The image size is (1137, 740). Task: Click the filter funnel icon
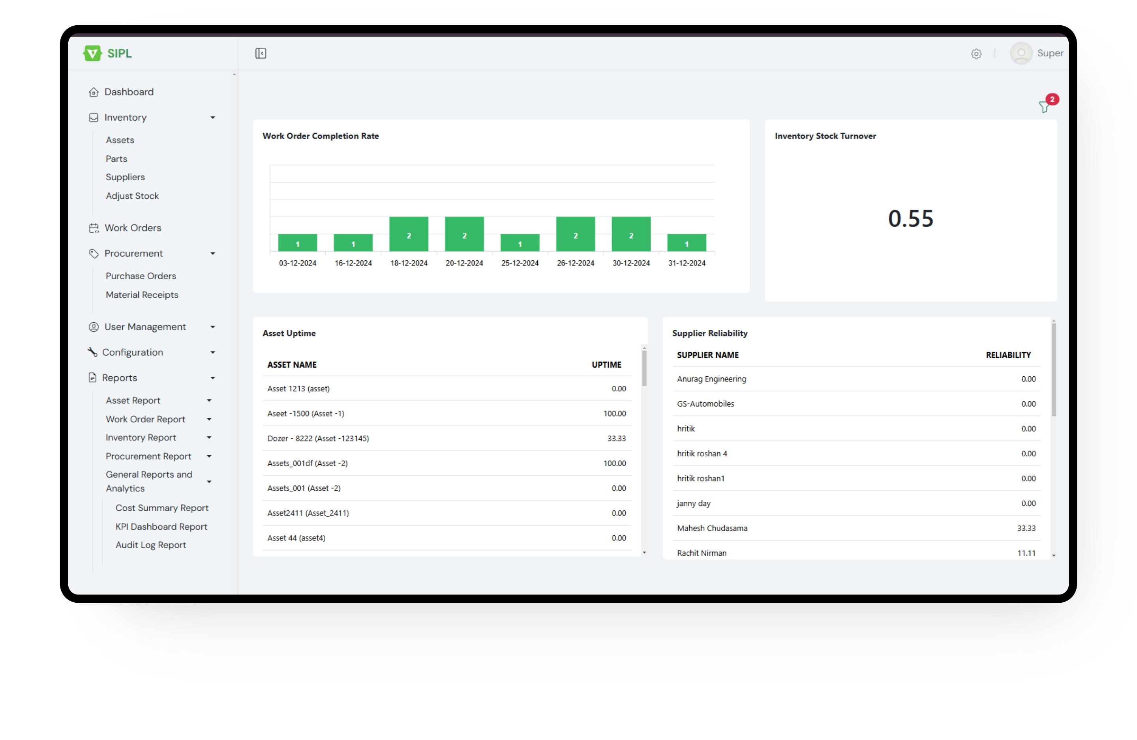click(x=1044, y=107)
